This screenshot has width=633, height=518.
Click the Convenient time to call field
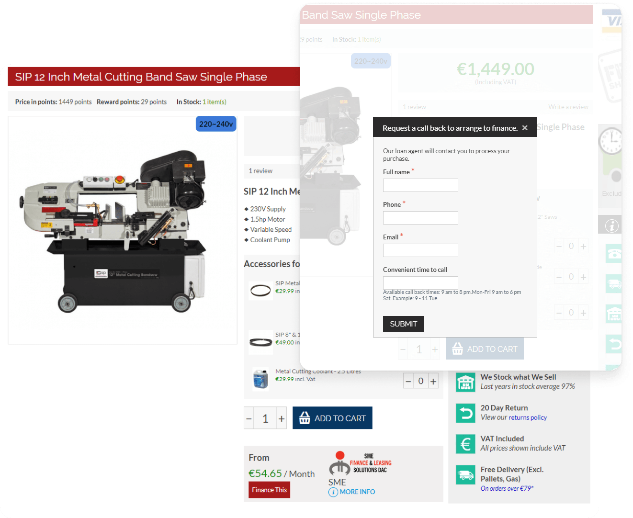tap(420, 282)
